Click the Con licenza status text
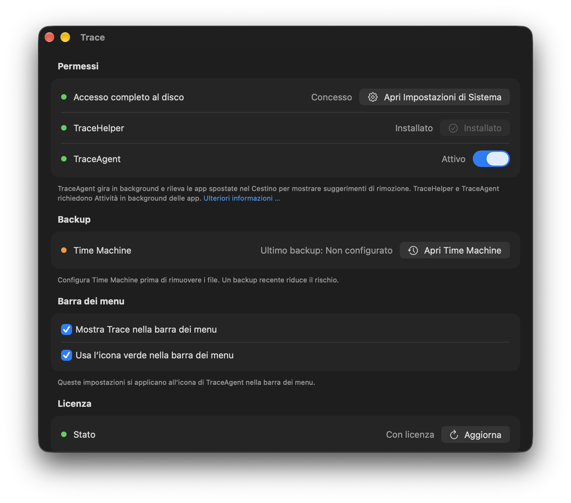 [x=410, y=435]
